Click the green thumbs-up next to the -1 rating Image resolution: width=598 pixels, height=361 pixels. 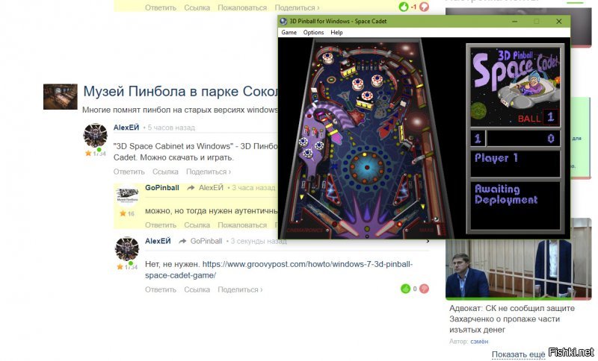click(404, 7)
